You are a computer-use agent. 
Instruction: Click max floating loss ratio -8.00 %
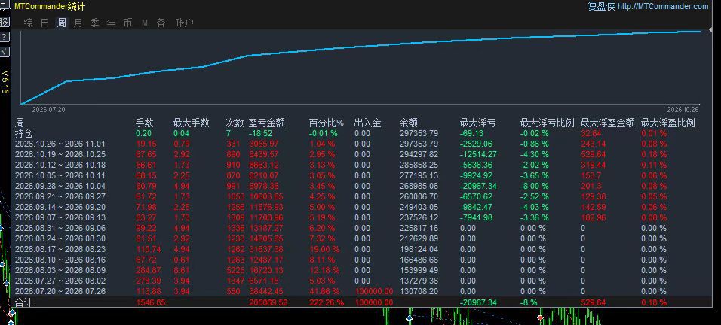(x=534, y=186)
